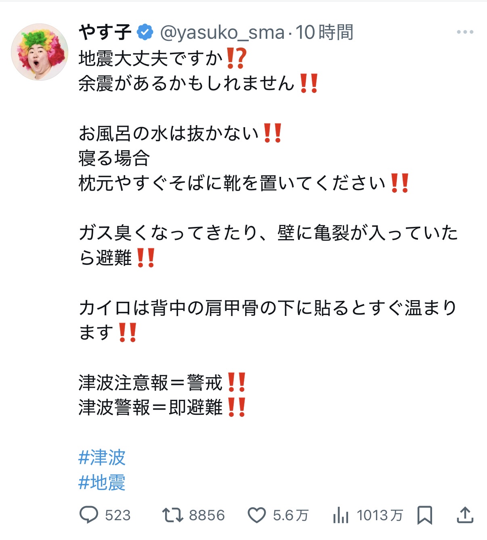The width and height of the screenshot is (487, 540).
Task: Like the post with the heart icon
Action: coord(257,515)
